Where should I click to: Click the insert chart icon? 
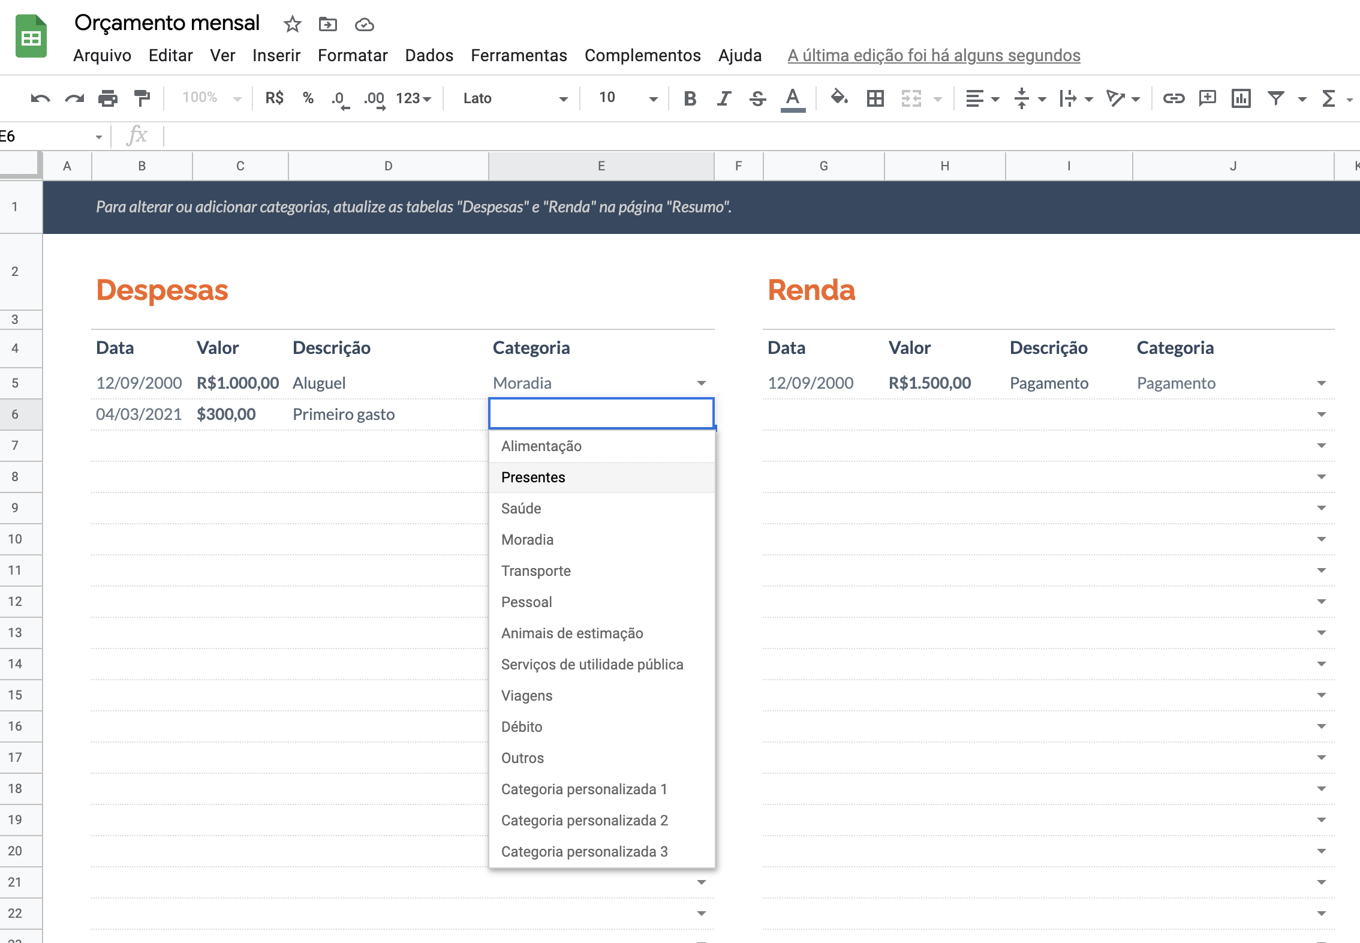click(1241, 98)
